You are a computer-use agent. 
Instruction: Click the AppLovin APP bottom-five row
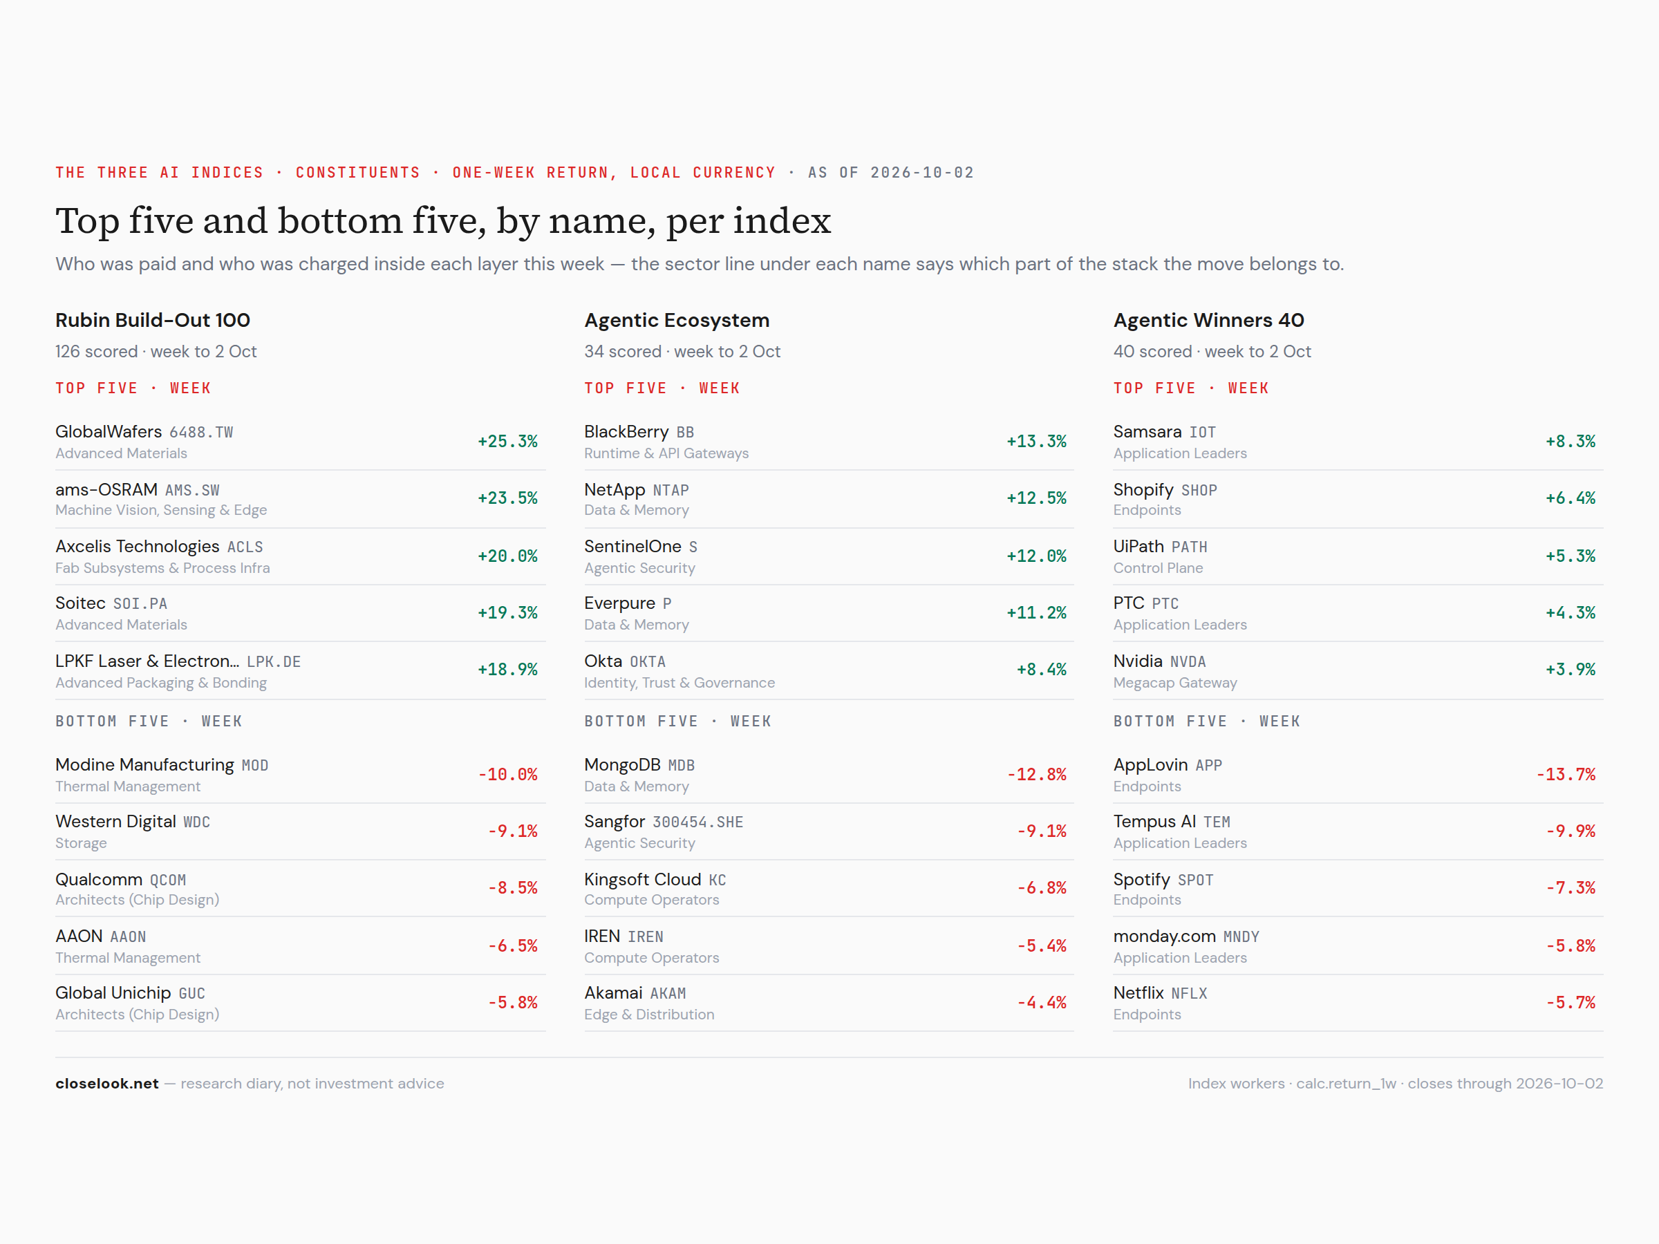(x=1358, y=775)
